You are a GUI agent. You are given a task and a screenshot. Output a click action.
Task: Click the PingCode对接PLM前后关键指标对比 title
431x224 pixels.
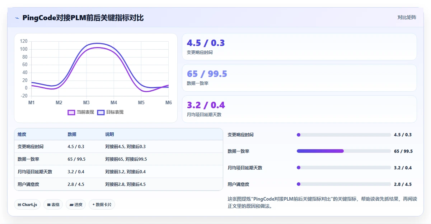(x=83, y=18)
